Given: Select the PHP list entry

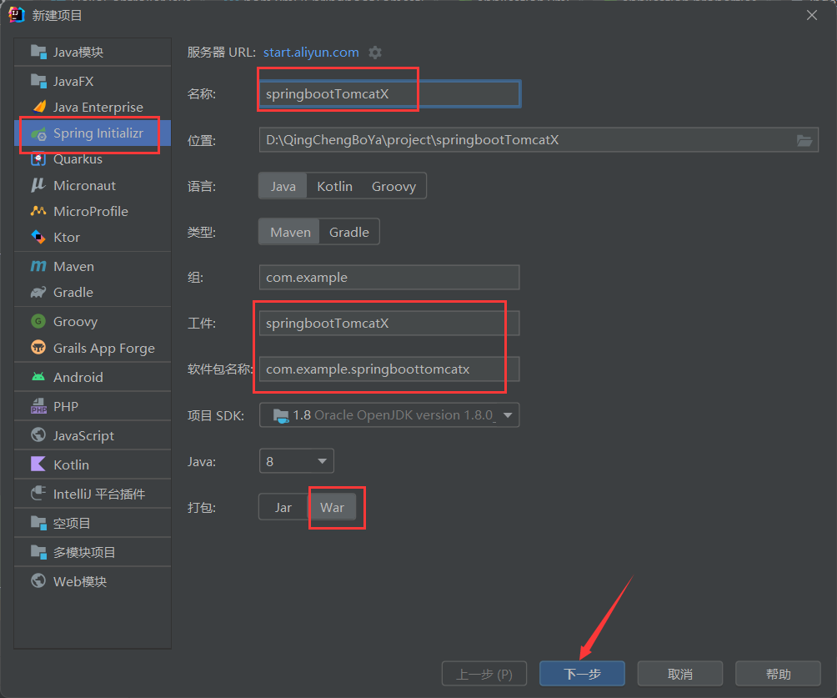Looking at the screenshot, I should click(x=93, y=406).
